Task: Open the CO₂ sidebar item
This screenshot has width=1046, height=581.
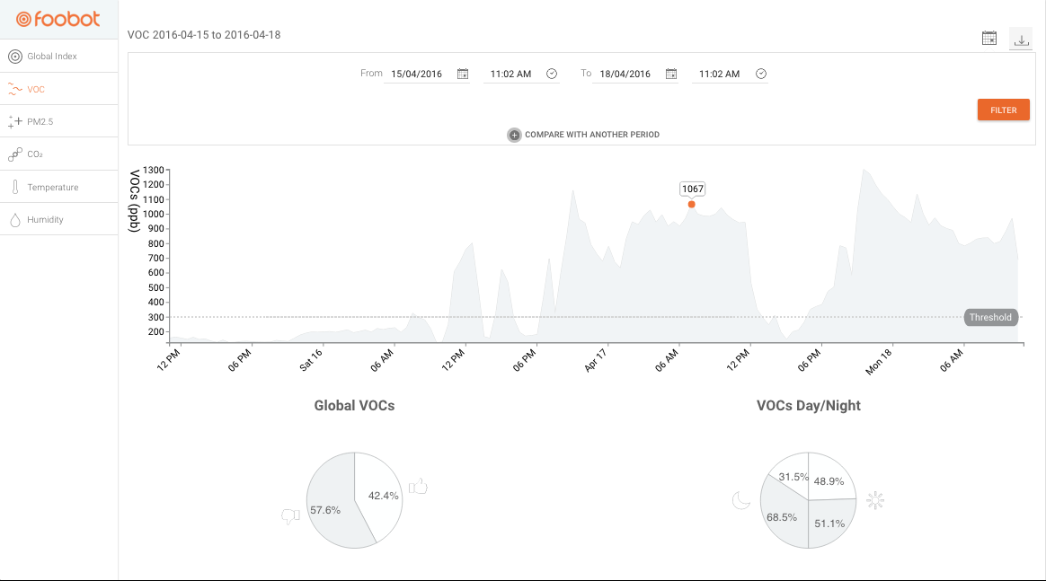Action: (x=58, y=154)
